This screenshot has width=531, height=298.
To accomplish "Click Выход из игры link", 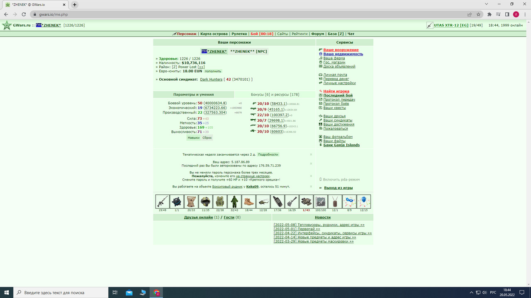I will (339, 188).
